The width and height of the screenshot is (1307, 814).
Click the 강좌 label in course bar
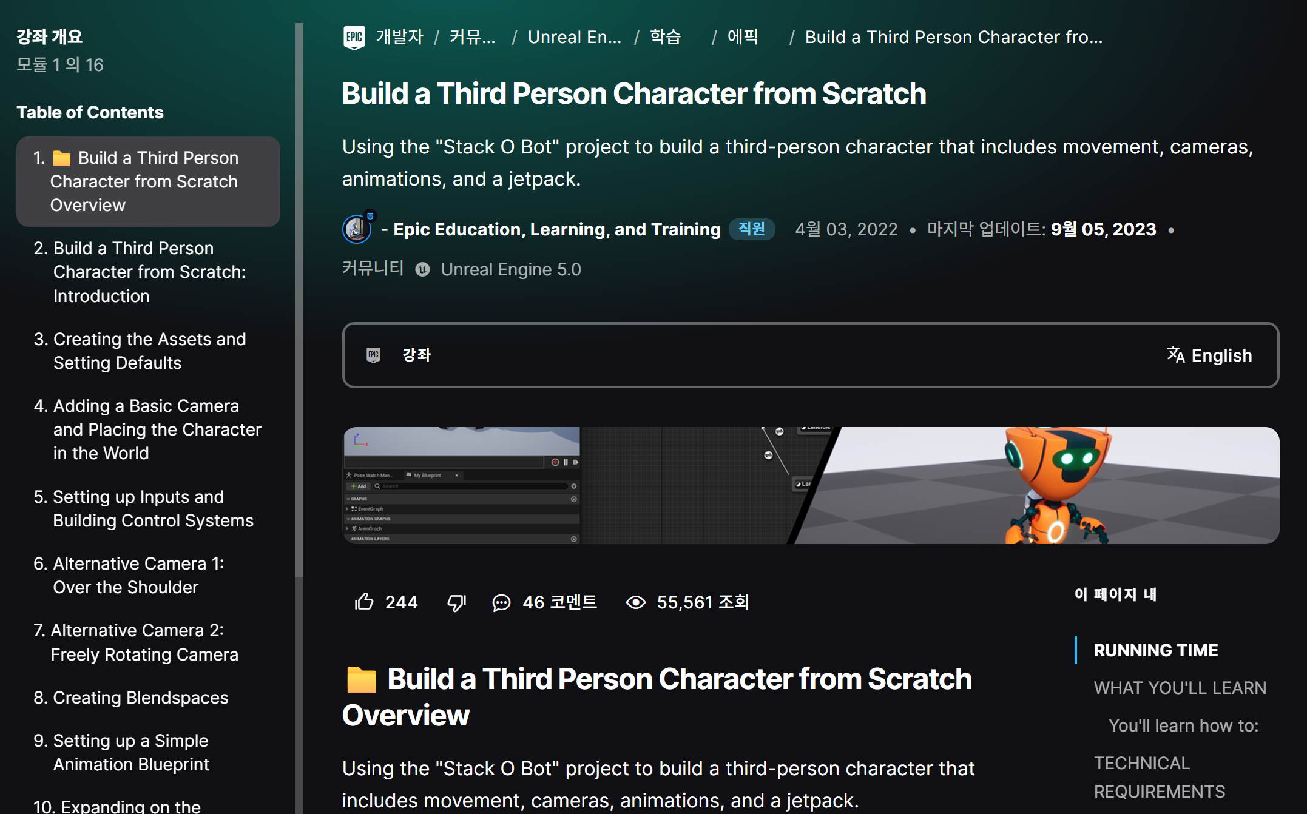[x=416, y=355]
